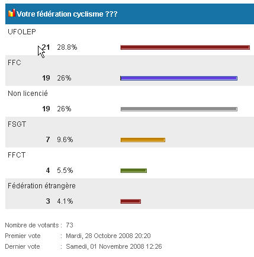The width and height of the screenshot is (254, 257).
Task: Click the 28.8% percentage value
Action: pyautogui.click(x=67, y=47)
